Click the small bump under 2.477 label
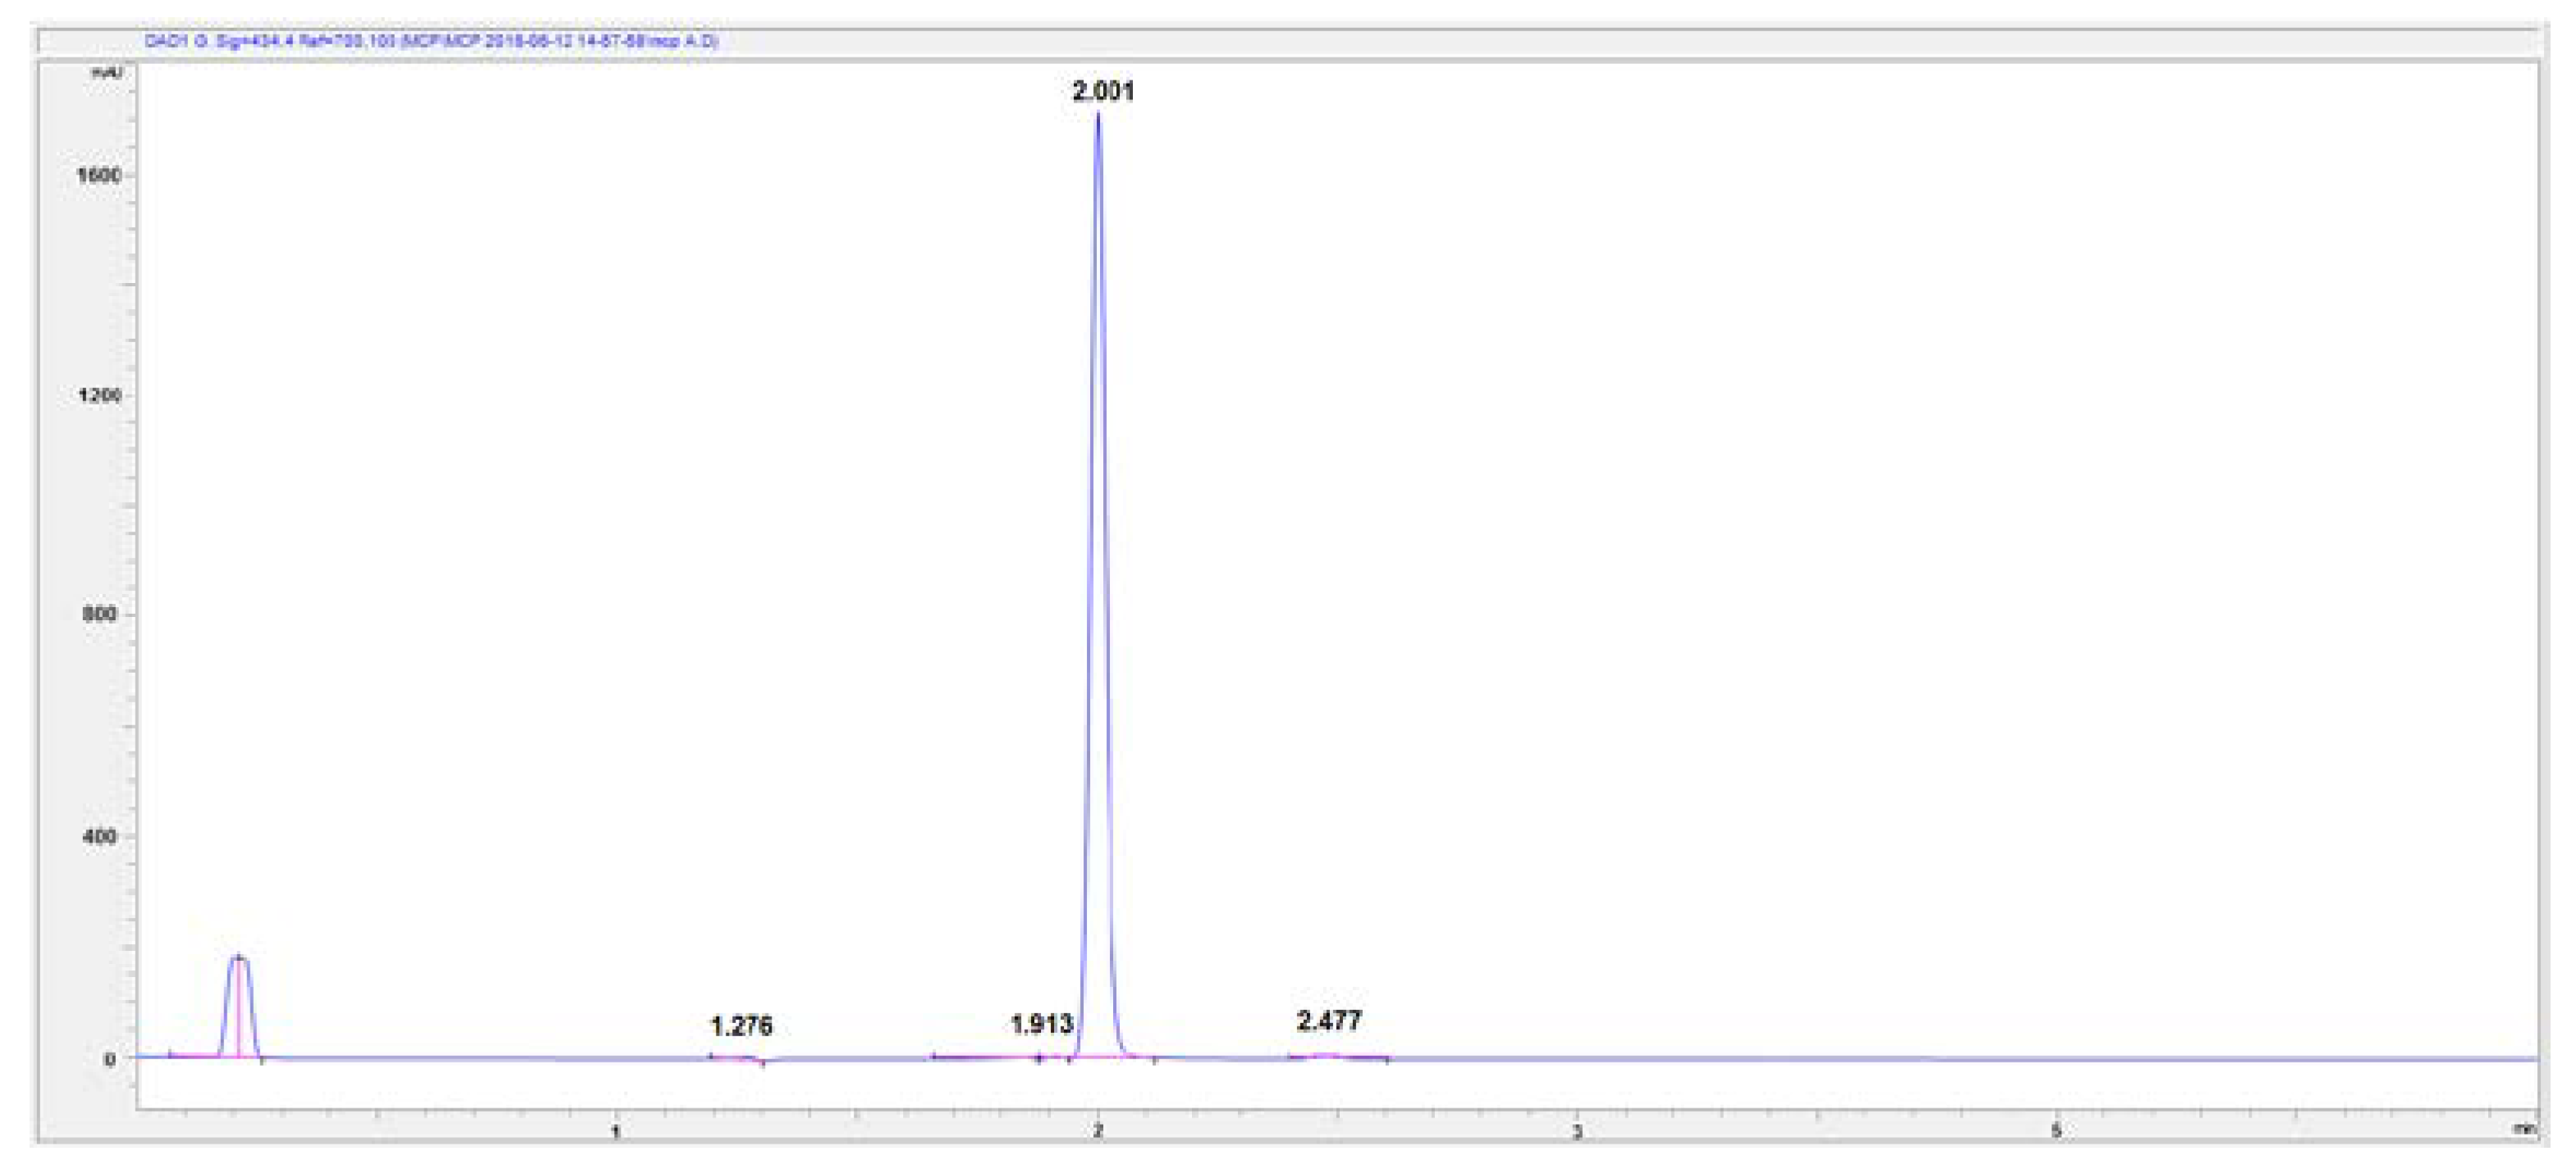Viewport: 2576px width, 1174px height. click(x=1327, y=1054)
